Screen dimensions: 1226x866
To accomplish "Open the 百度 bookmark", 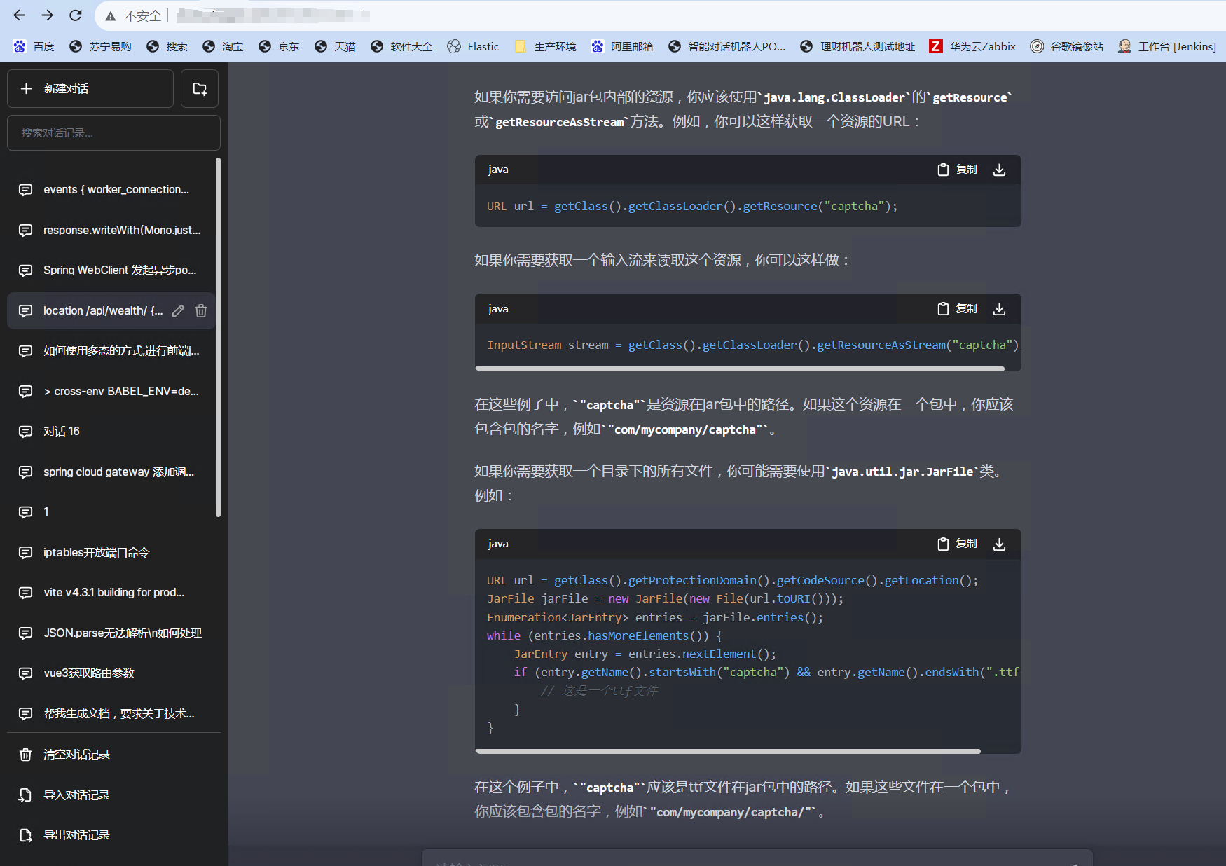I will click(34, 46).
